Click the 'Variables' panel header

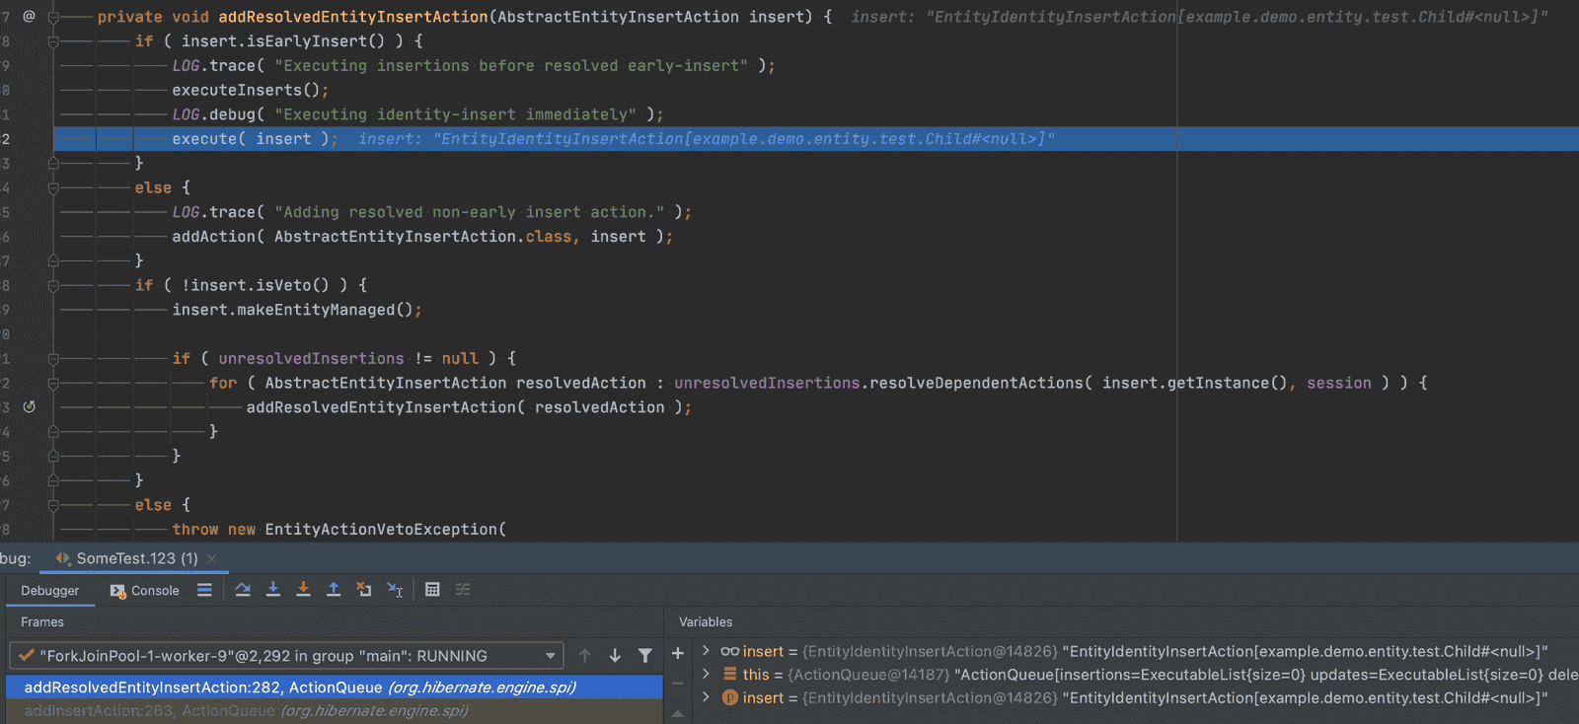[706, 622]
